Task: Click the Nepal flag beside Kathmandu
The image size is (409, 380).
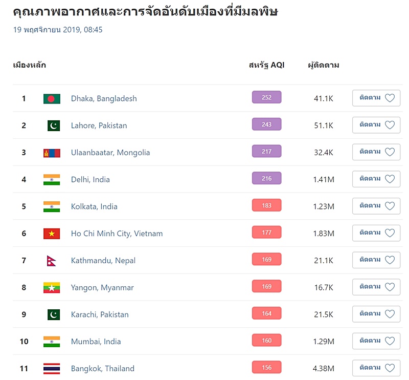Action: (52, 261)
